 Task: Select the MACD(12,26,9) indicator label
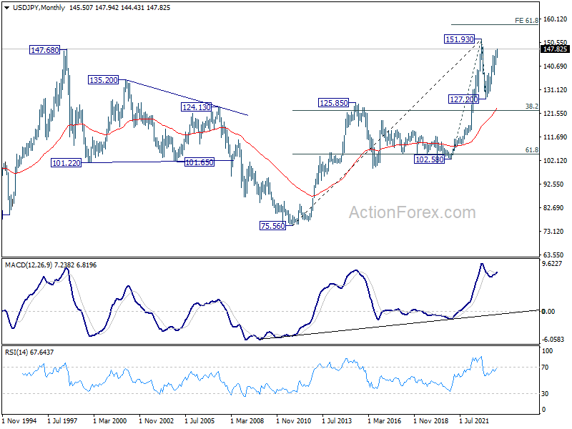click(x=29, y=265)
